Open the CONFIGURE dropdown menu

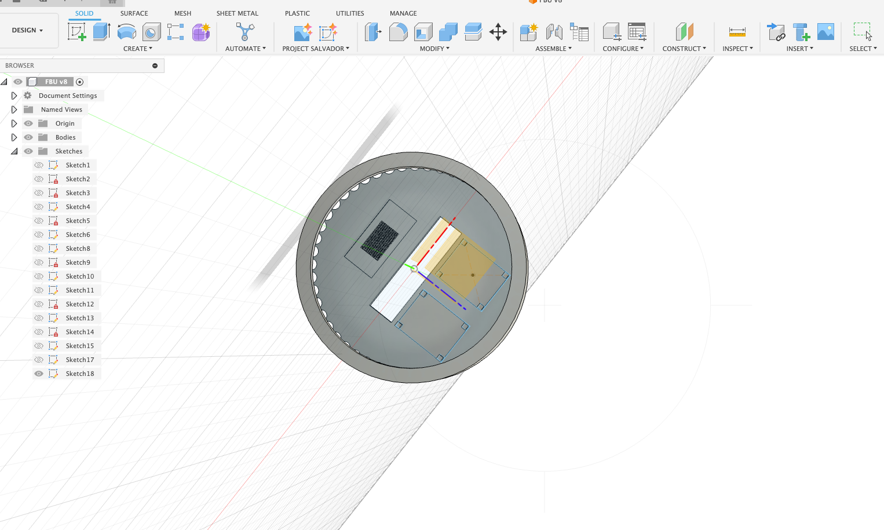click(x=623, y=49)
